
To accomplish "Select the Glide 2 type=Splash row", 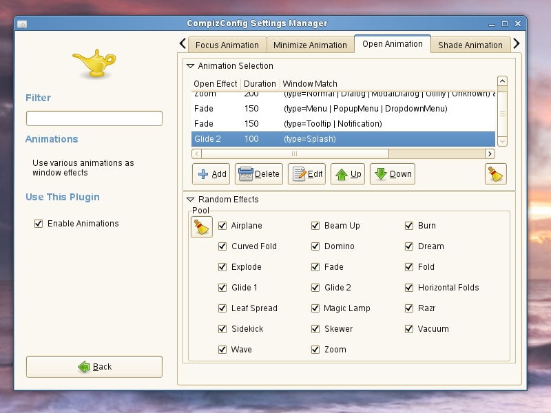I will point(343,139).
